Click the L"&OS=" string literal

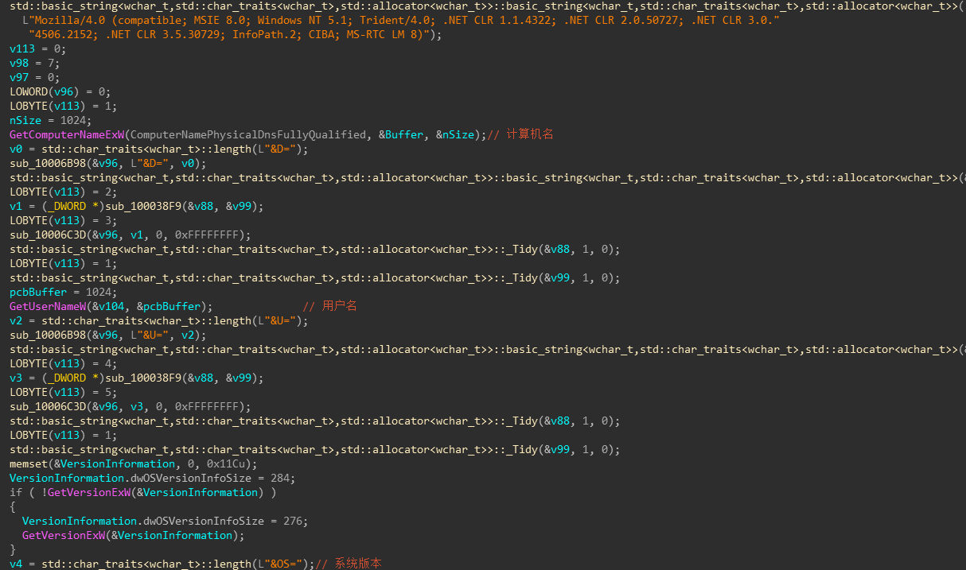(286, 564)
